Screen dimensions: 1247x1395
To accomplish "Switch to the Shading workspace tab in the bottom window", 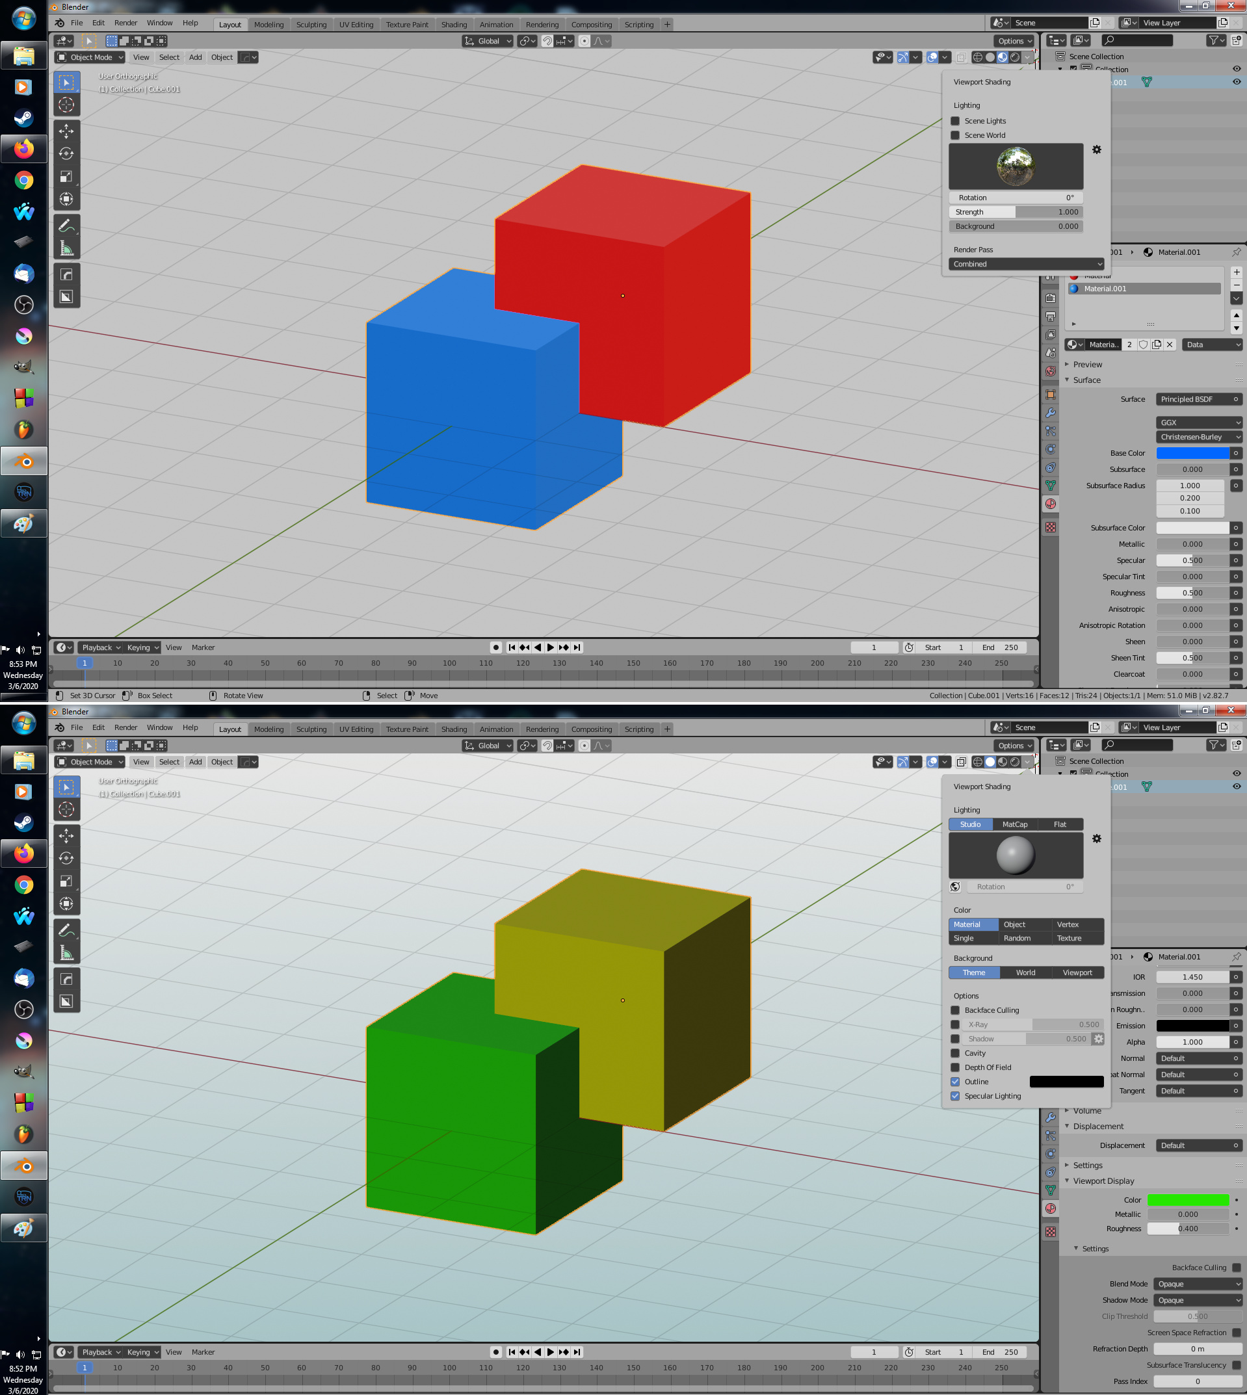I will click(454, 729).
